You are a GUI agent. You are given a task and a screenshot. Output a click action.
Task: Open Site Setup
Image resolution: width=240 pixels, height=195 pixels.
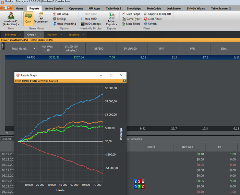pos(61,14)
